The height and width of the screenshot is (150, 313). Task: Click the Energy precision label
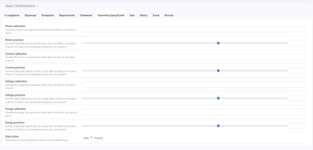(x=15, y=122)
